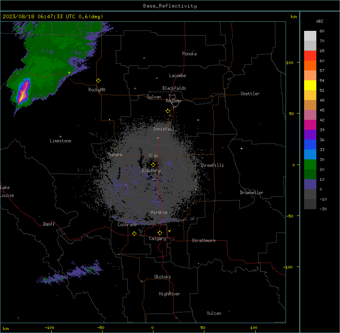Click the Limestone label

60,141
